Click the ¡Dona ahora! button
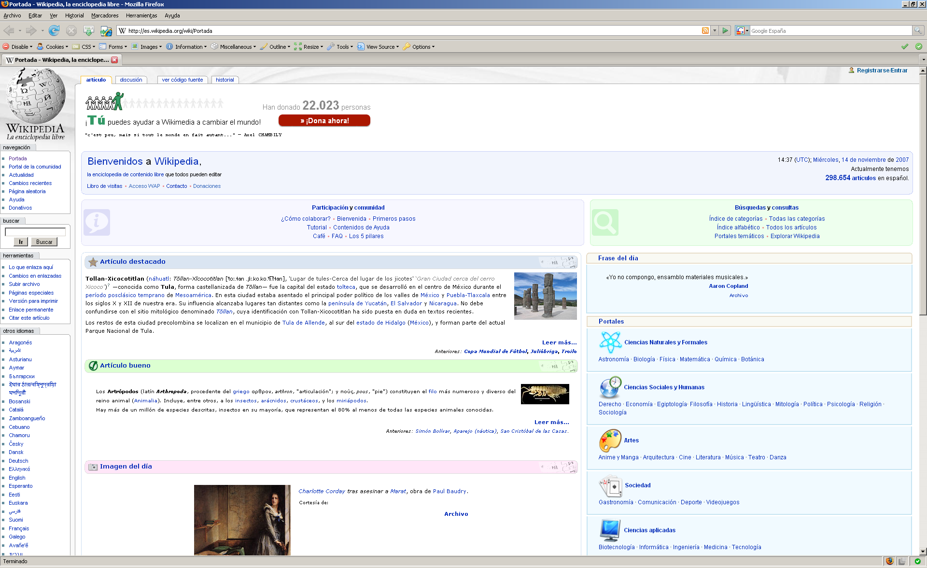Viewport: 927px width, 568px height. click(324, 121)
